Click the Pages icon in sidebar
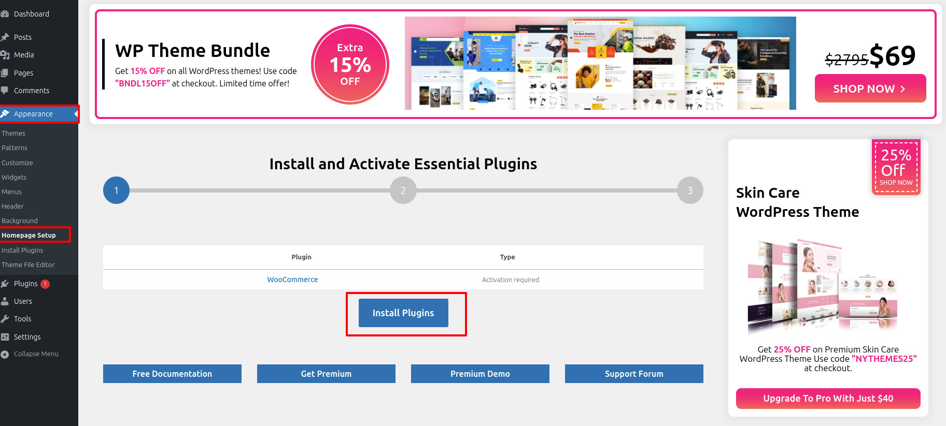The image size is (946, 426). [x=5, y=73]
